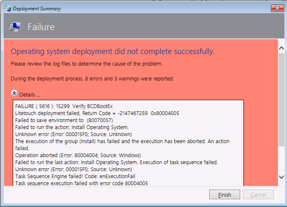
Task: Close the Deployment Summary window
Action: pyautogui.click(x=277, y=8)
